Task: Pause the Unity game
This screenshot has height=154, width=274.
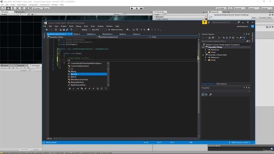Action: click(137, 8)
